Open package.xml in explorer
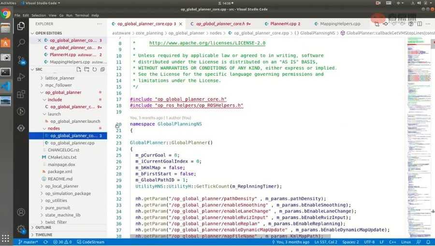This screenshot has height=246, width=435. tap(59, 172)
